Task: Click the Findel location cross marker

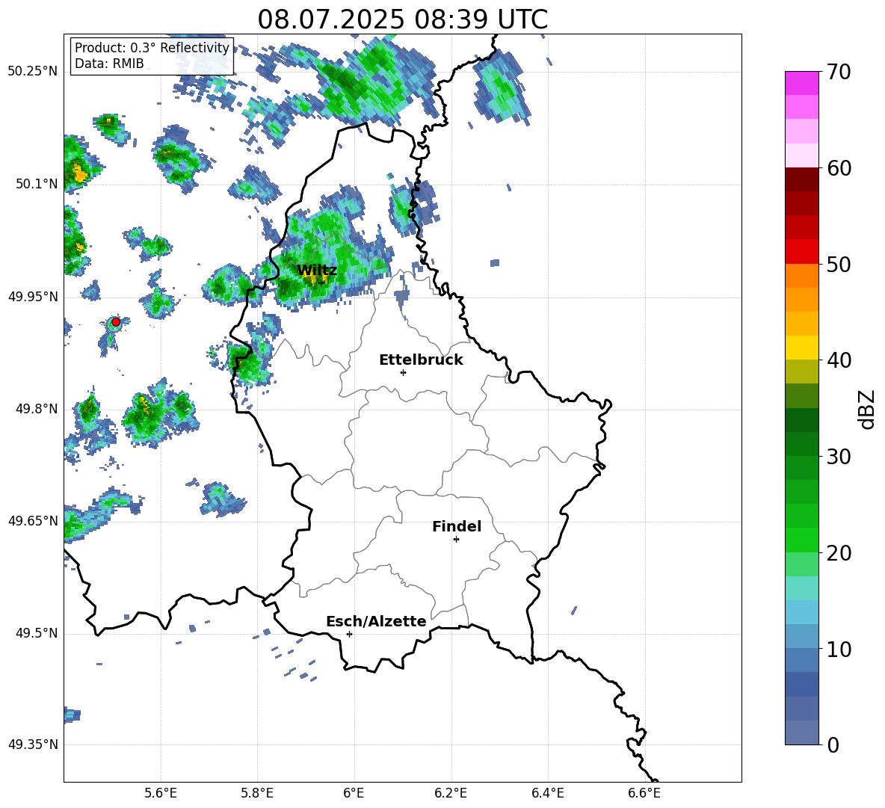Action: click(456, 540)
